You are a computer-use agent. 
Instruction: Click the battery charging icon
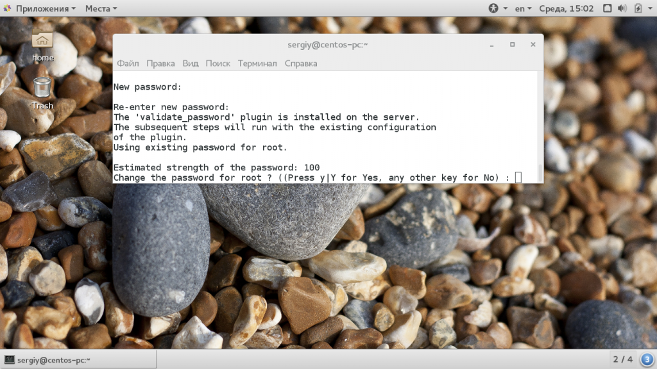637,8
